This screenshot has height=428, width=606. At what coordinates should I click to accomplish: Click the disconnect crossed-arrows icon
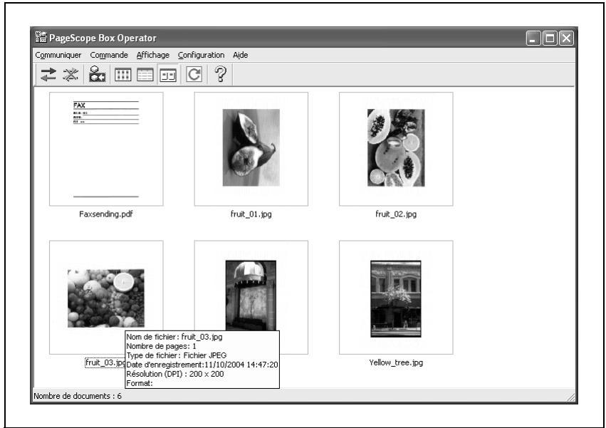click(x=70, y=74)
